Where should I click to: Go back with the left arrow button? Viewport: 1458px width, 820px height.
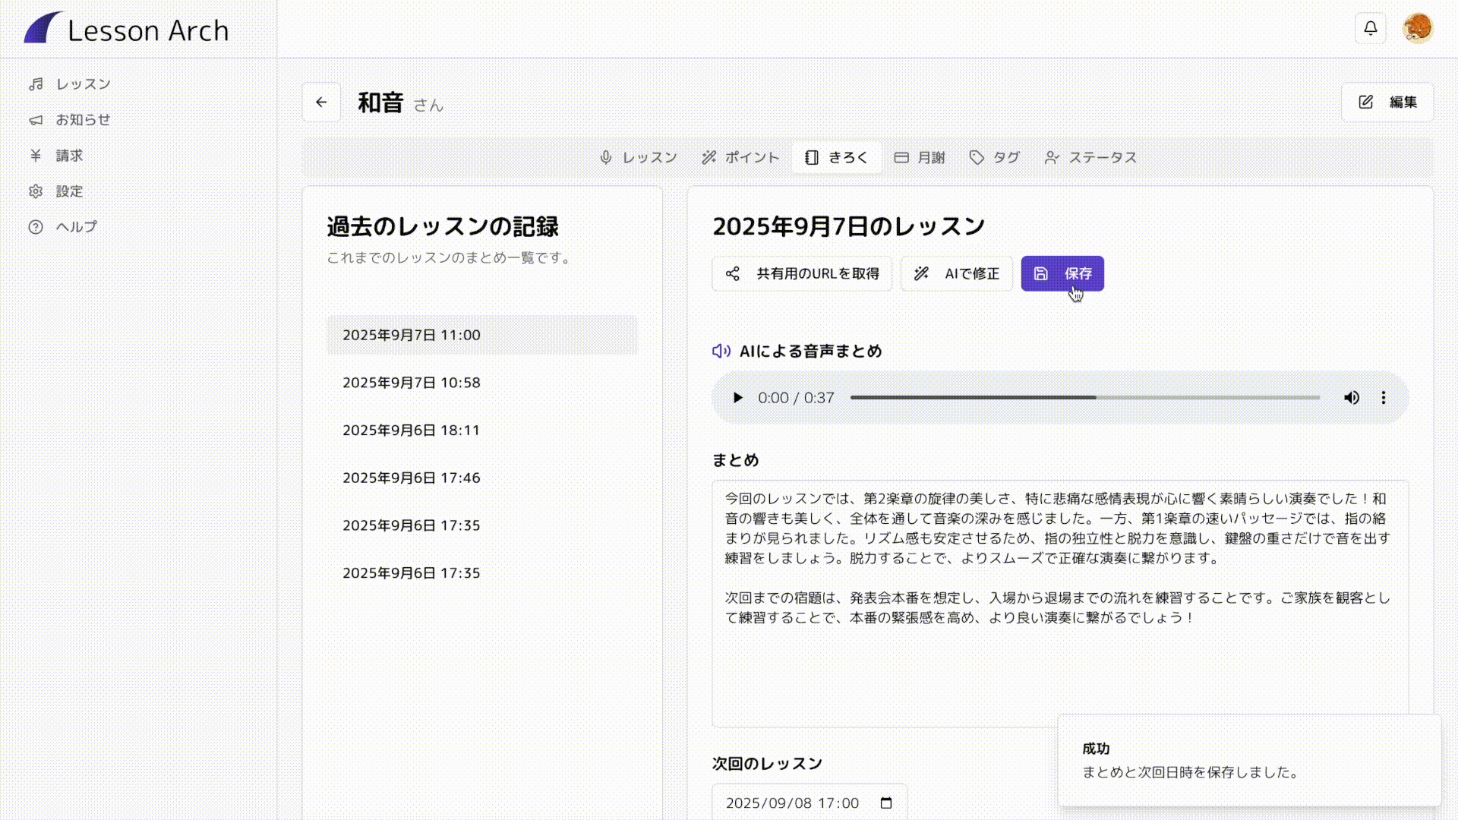tap(321, 102)
